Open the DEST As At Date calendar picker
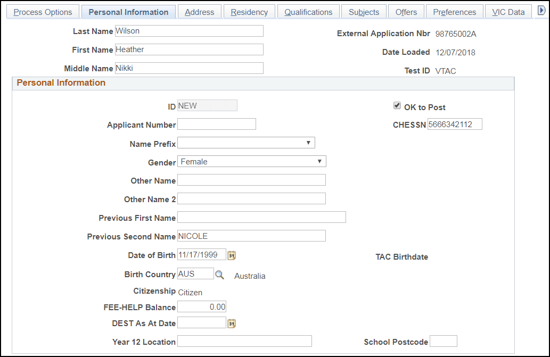550x357 pixels. (231, 322)
